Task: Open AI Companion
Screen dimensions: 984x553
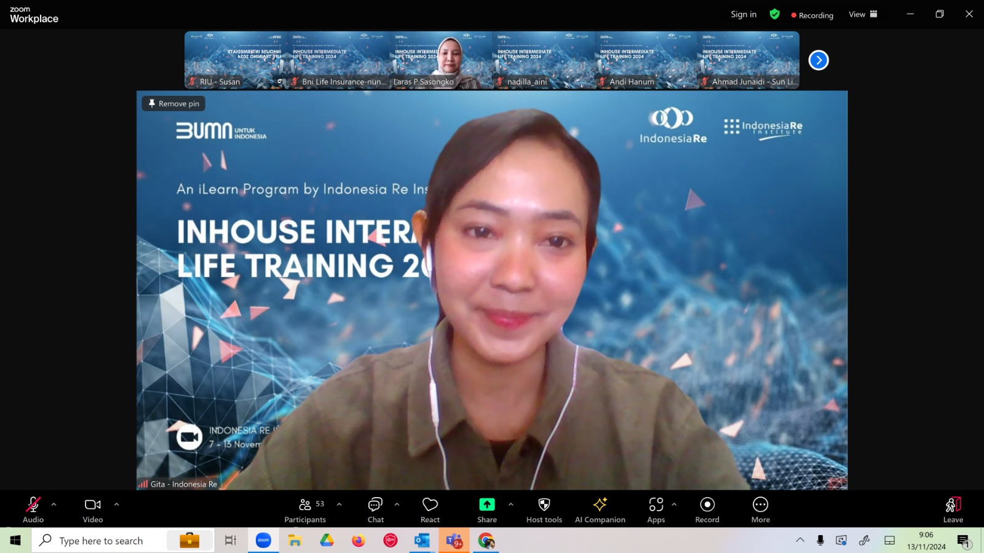Action: coord(600,510)
